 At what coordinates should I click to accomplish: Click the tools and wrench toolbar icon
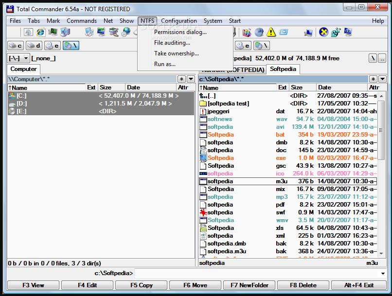[x=113, y=32]
